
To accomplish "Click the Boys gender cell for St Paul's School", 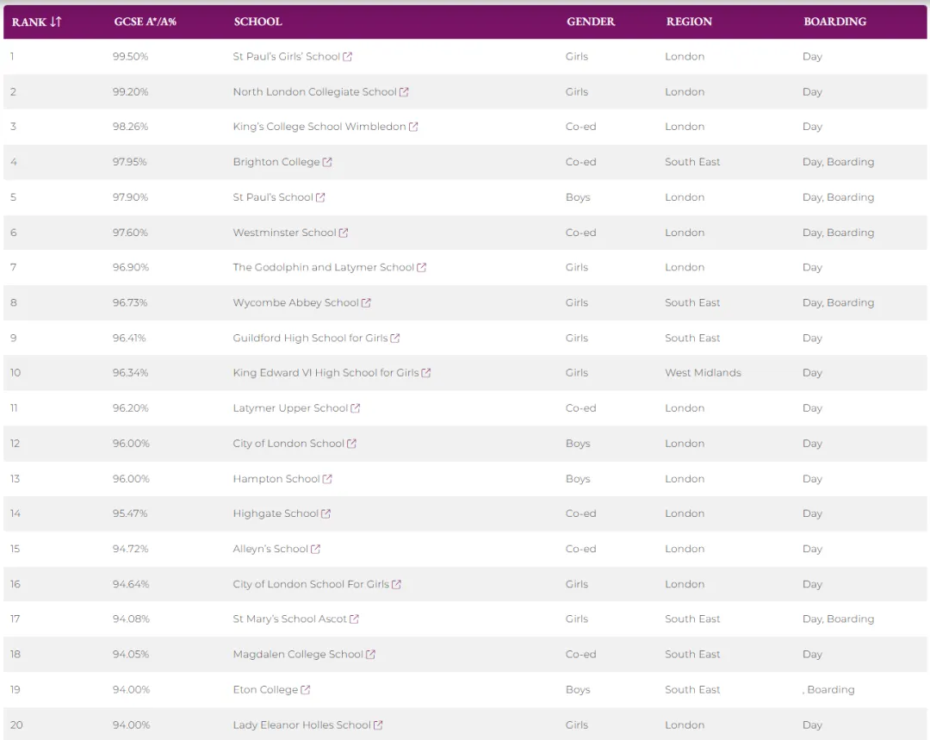I will tap(578, 197).
